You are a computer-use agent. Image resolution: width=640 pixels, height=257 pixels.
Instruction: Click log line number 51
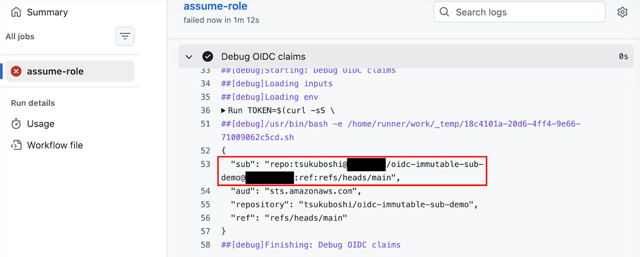(205, 124)
